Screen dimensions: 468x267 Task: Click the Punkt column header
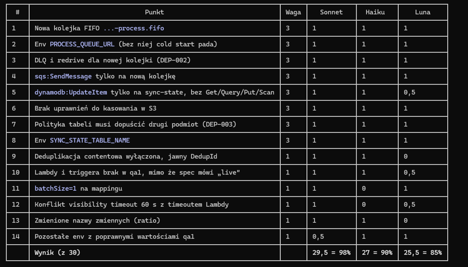point(154,12)
